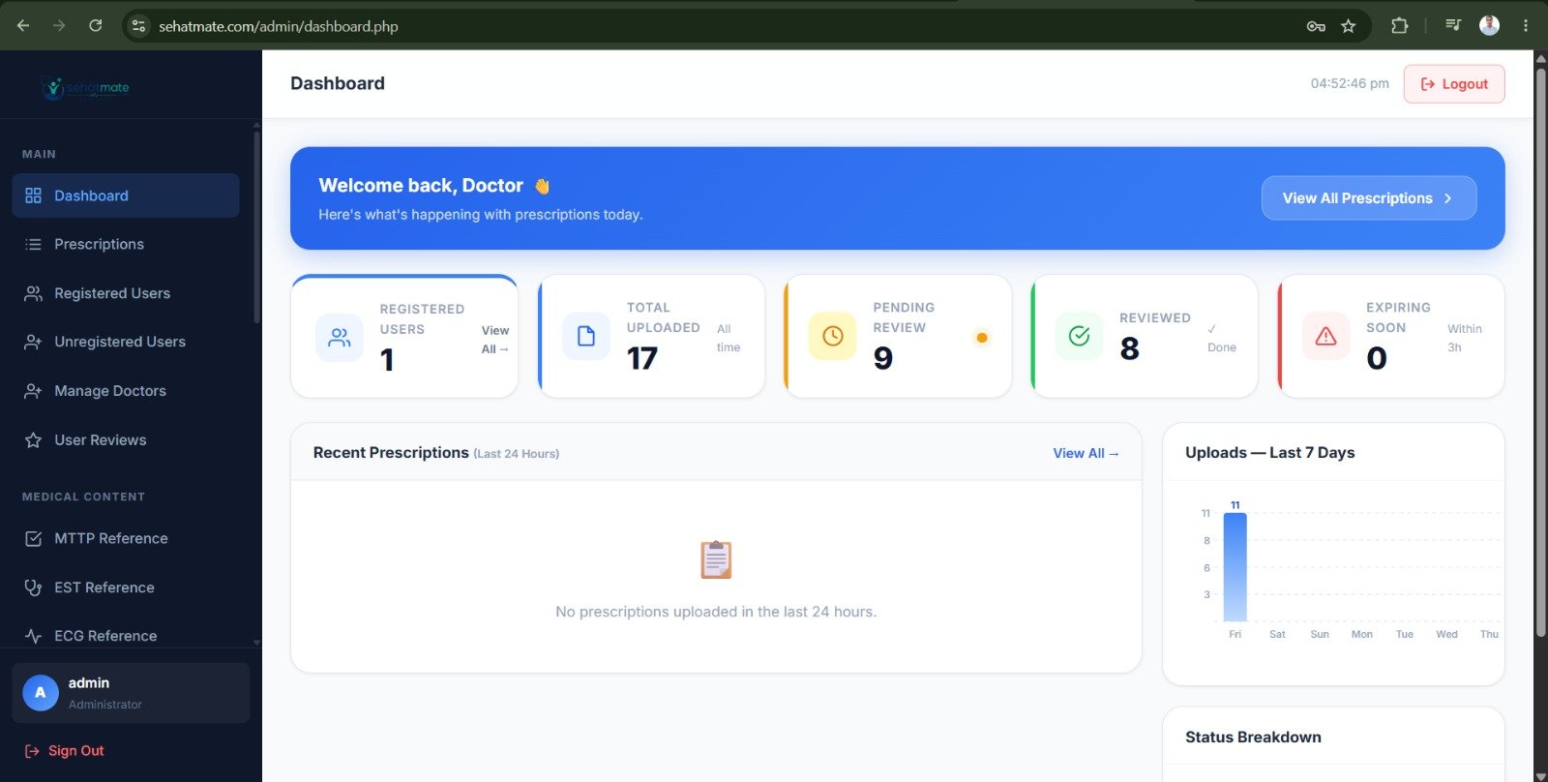Viewport: 1548px width, 782px height.
Task: Click the sidebar menu scrollbar
Action: pyautogui.click(x=256, y=227)
